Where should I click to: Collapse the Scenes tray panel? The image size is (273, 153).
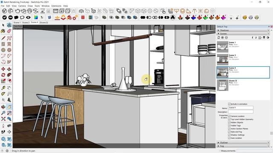click(x=243, y=34)
